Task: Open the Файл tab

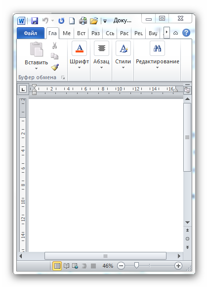Action: coord(30,33)
